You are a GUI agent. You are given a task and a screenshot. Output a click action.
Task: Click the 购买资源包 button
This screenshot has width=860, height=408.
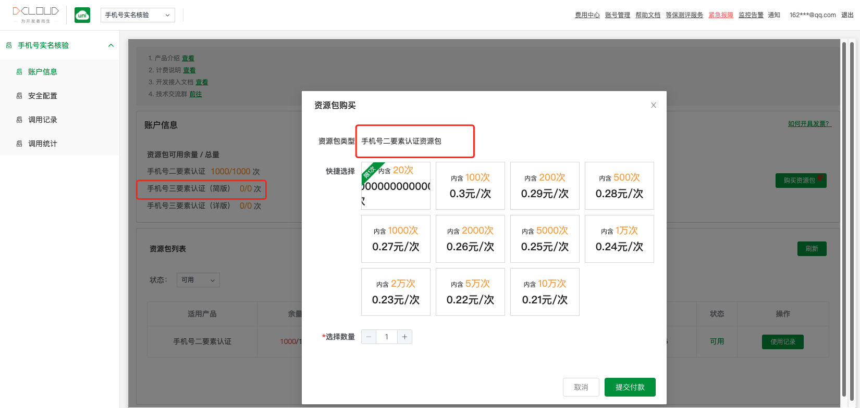coord(801,181)
